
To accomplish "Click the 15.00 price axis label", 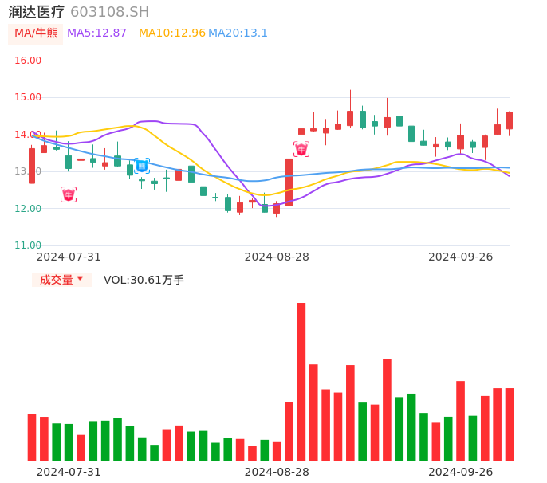I will pos(28,97).
